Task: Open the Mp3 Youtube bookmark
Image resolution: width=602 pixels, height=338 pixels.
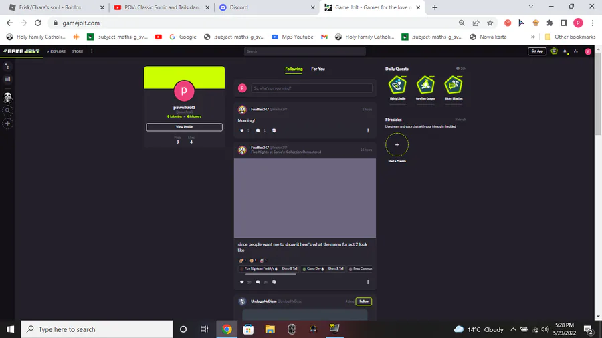Action: pyautogui.click(x=292, y=37)
